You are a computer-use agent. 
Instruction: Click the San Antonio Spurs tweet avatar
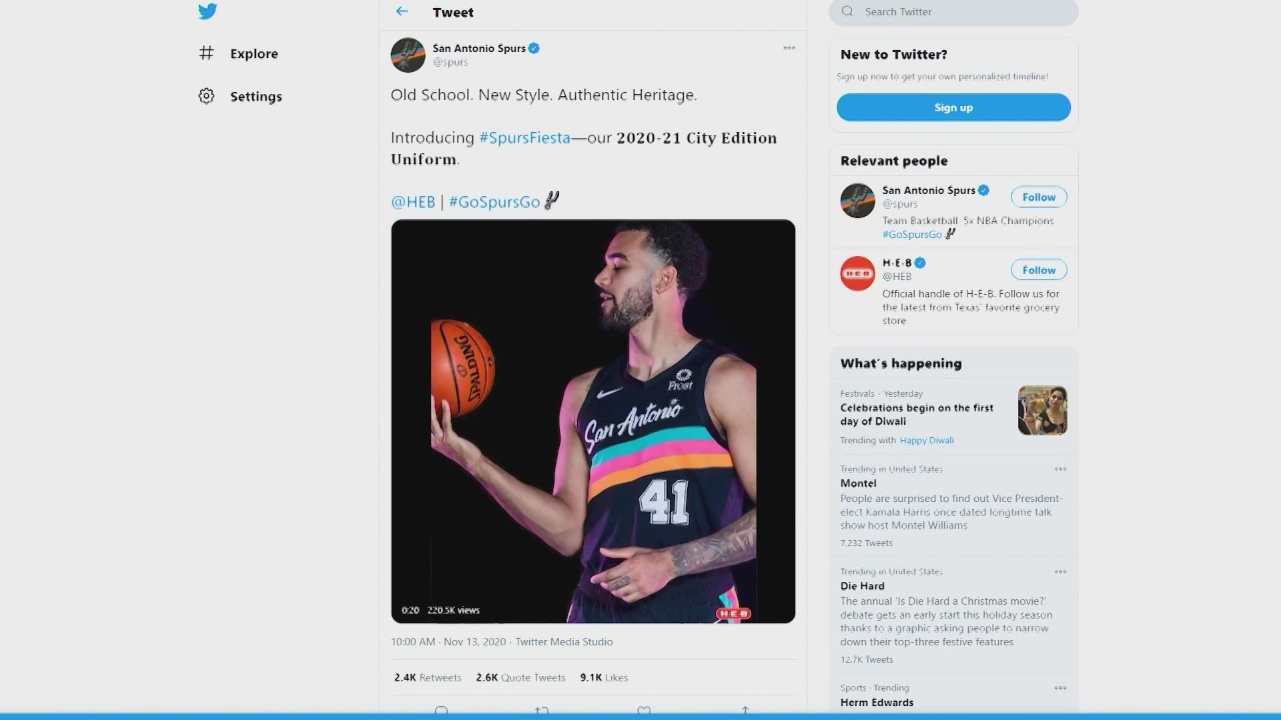tap(408, 55)
